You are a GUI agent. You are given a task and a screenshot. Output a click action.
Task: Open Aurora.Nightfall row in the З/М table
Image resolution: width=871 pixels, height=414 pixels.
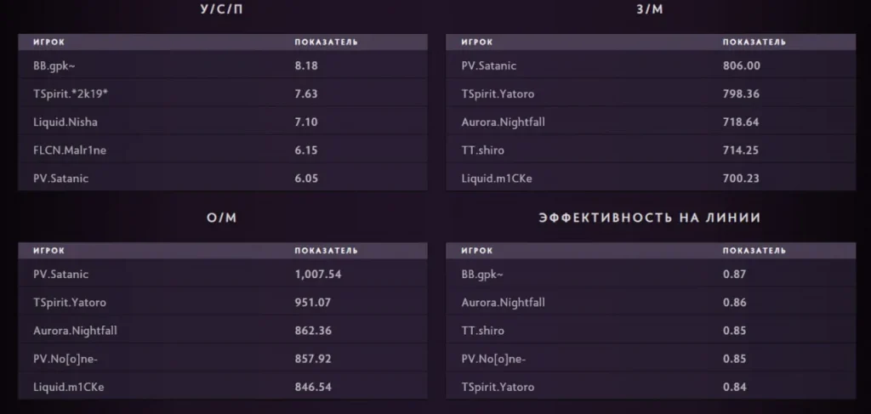(x=651, y=122)
